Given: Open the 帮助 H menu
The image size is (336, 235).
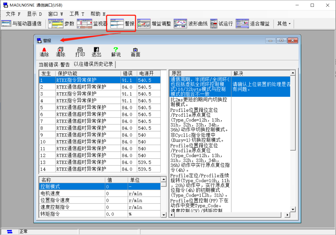Looking at the screenshot, I should (x=98, y=14).
